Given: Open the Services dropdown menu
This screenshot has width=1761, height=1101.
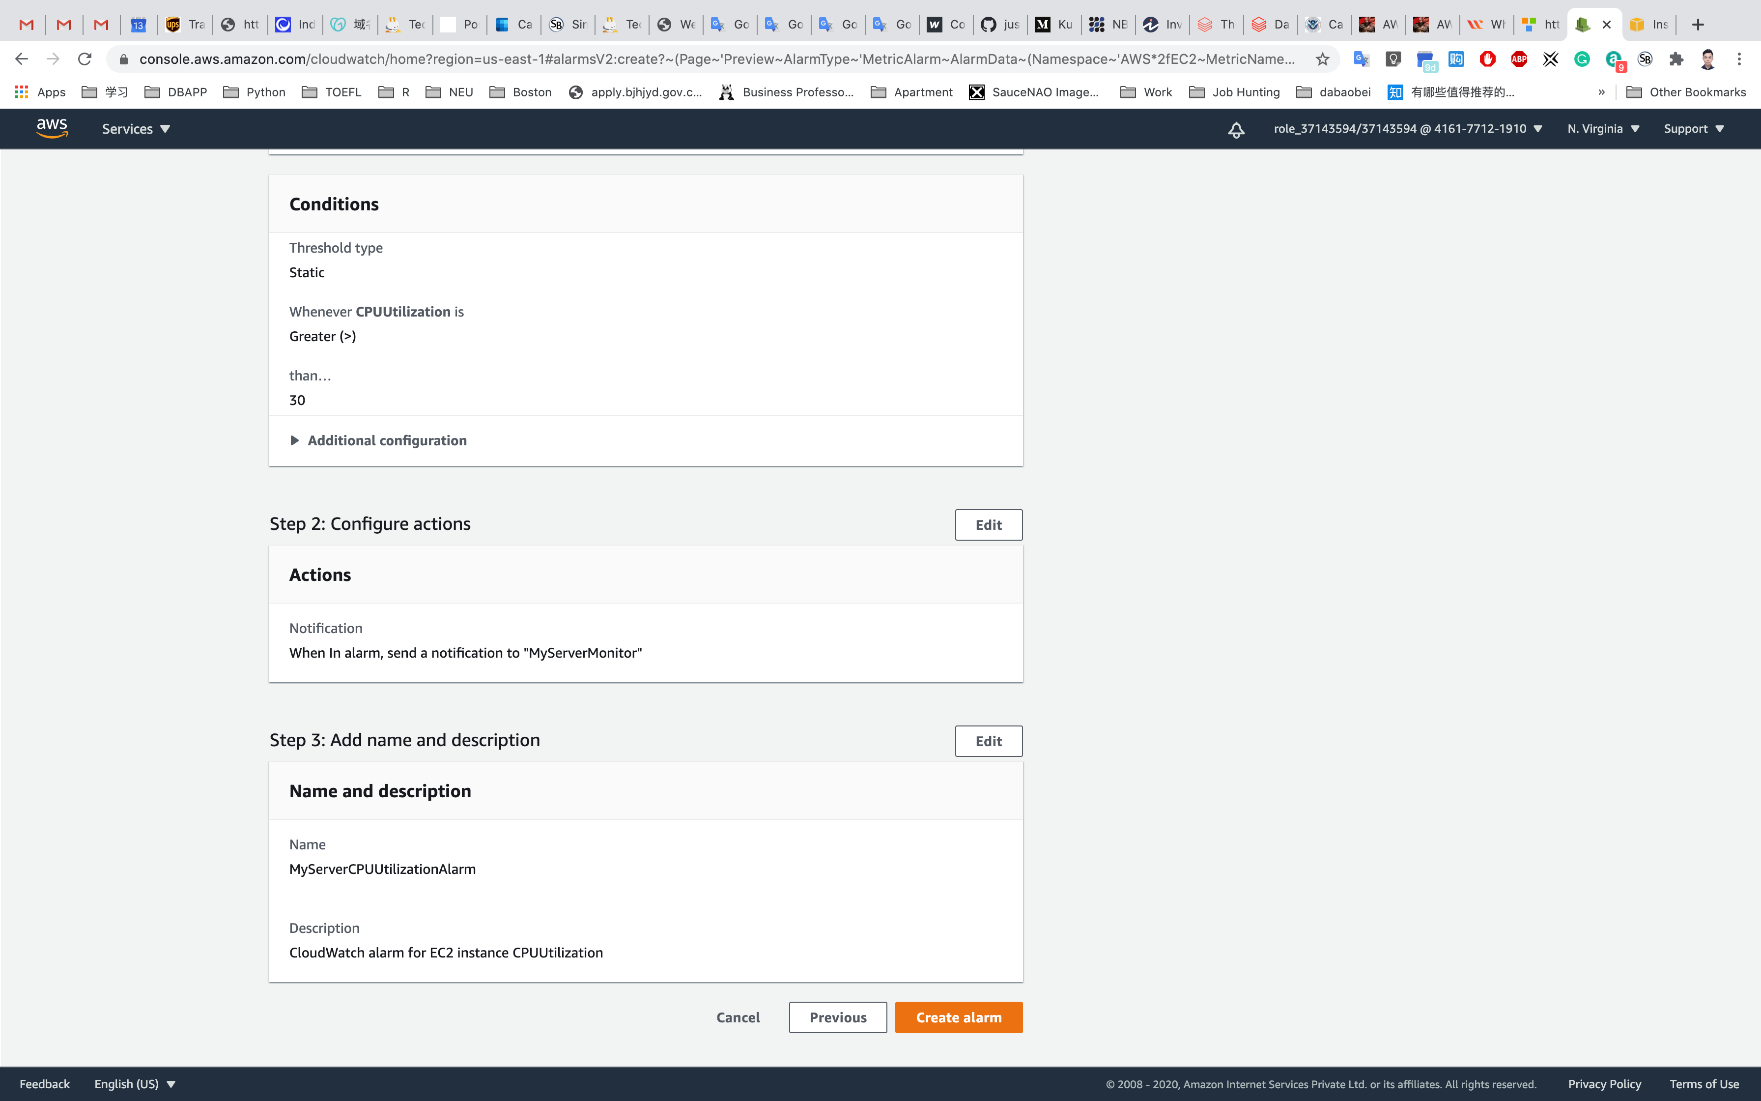Looking at the screenshot, I should pyautogui.click(x=135, y=129).
